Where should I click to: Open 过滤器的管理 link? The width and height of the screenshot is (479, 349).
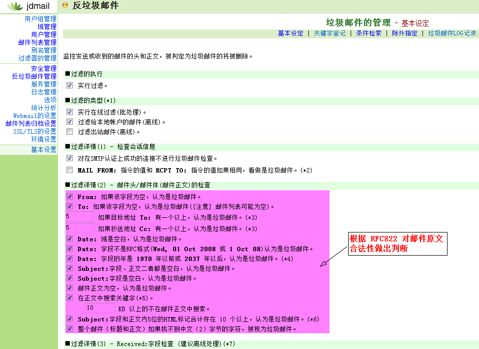click(37, 58)
